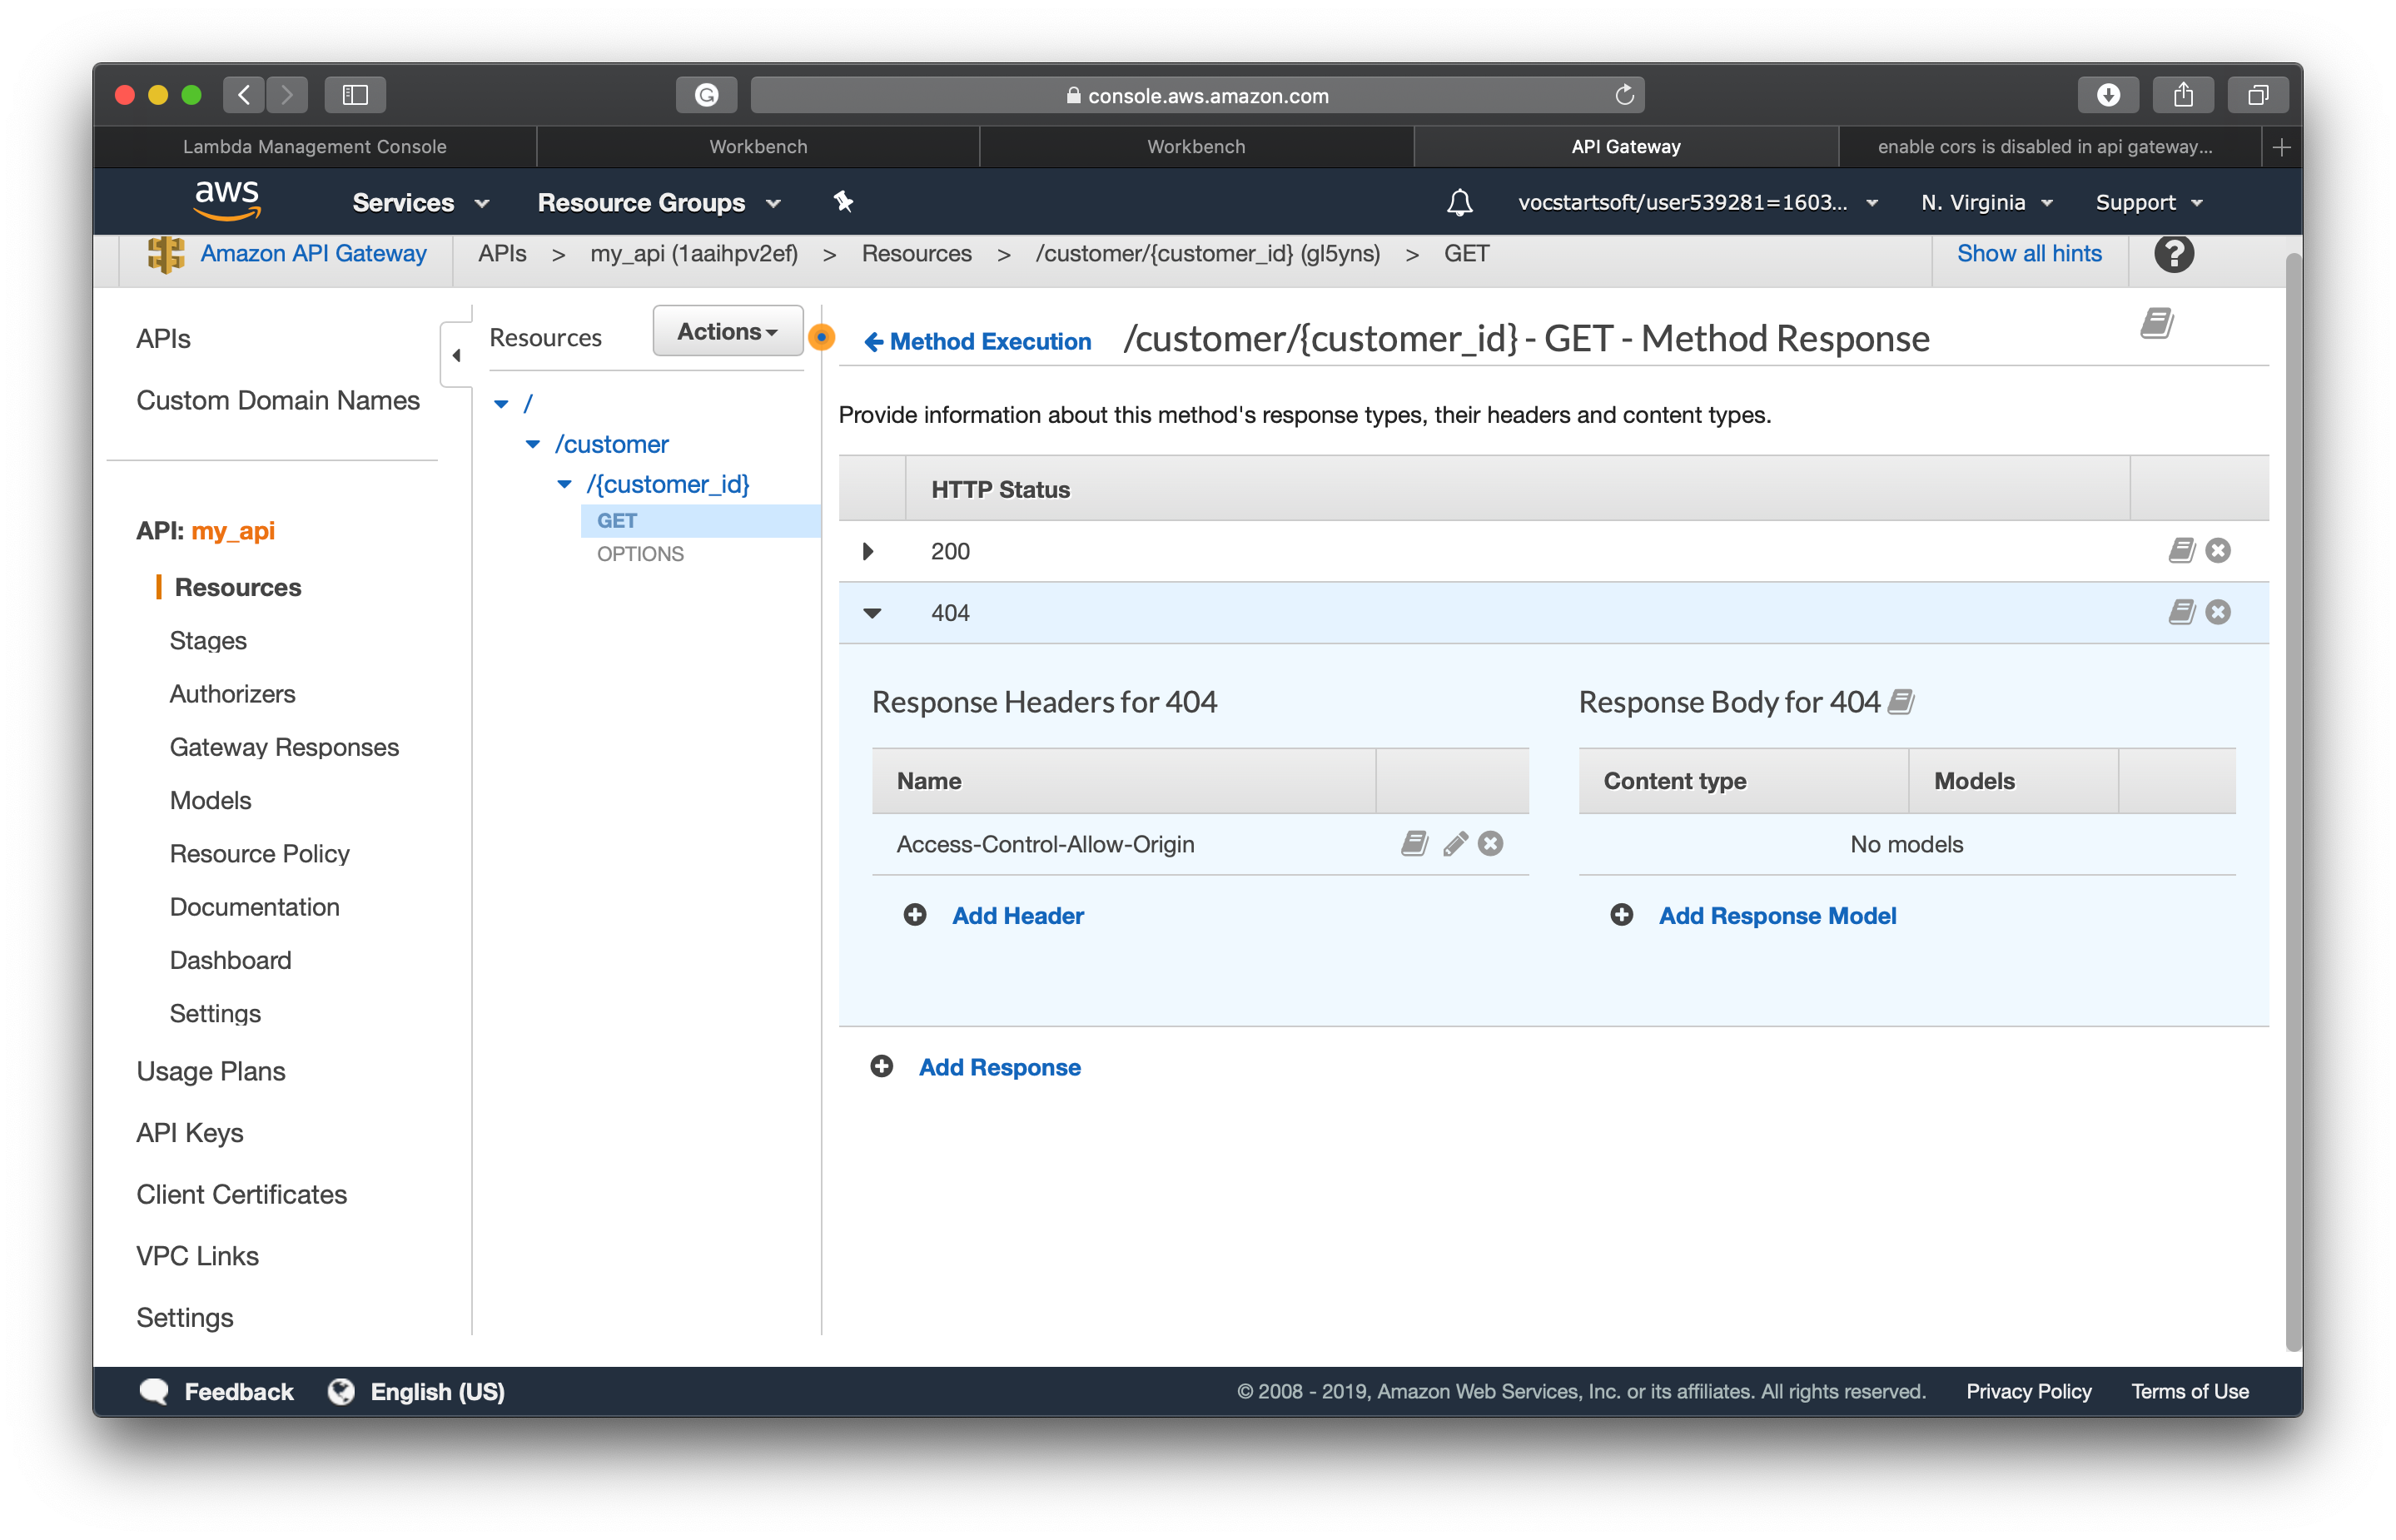Open the book icon beside Response Body for 404
Image resolution: width=2396 pixels, height=1540 pixels.
[1901, 701]
